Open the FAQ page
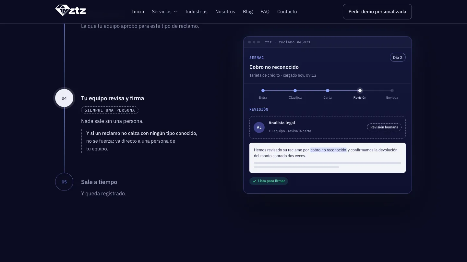This screenshot has width=467, height=262. pyautogui.click(x=265, y=12)
